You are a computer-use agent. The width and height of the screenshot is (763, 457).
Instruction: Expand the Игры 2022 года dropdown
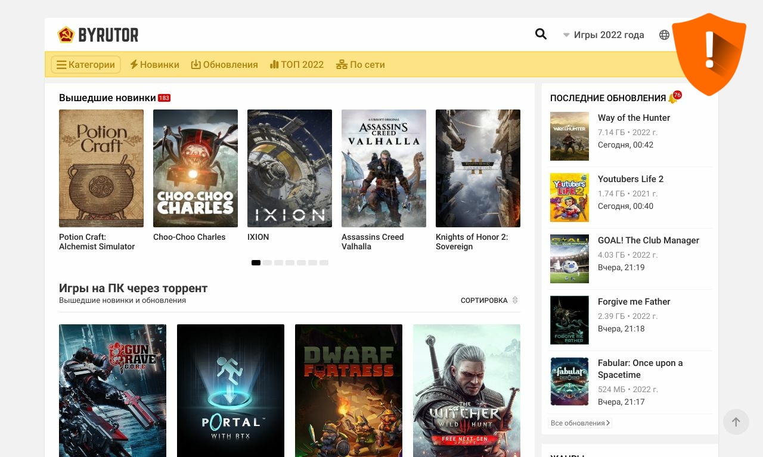(603, 35)
